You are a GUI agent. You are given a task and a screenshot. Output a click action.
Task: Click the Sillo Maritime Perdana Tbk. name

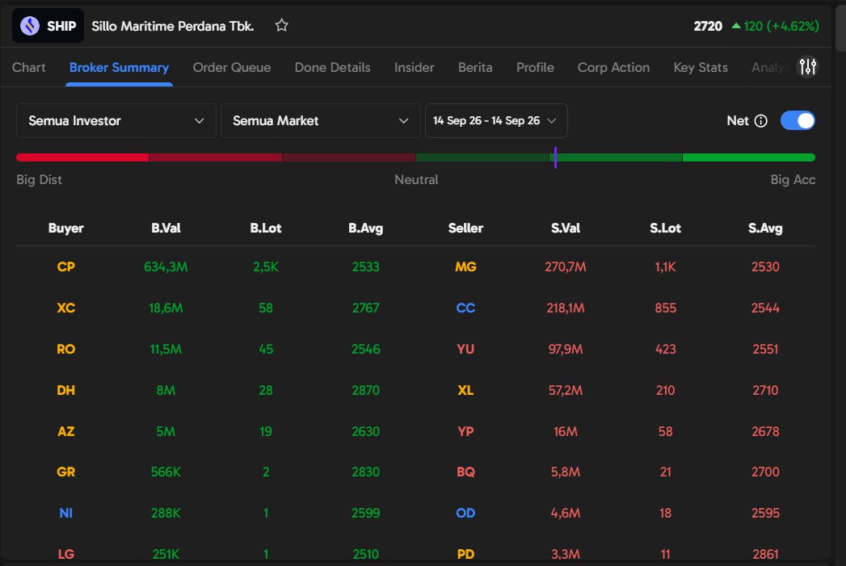173,26
